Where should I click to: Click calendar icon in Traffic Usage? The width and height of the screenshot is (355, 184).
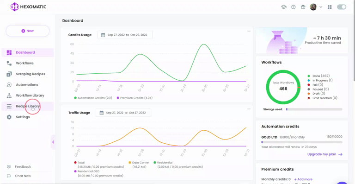pos(101,113)
